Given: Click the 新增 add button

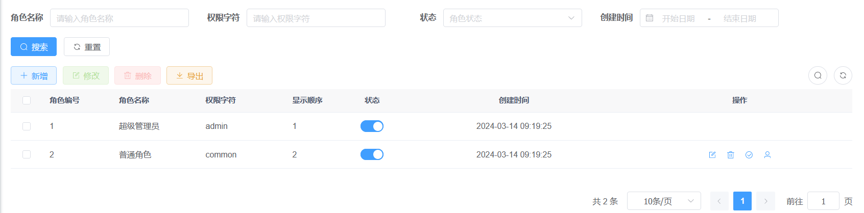Looking at the screenshot, I should pos(34,75).
